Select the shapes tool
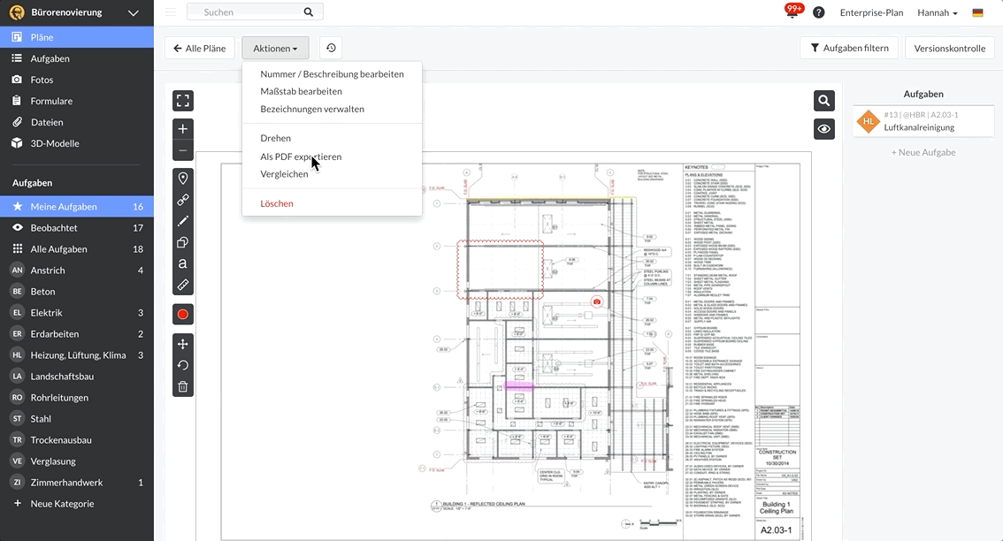 pyautogui.click(x=183, y=242)
